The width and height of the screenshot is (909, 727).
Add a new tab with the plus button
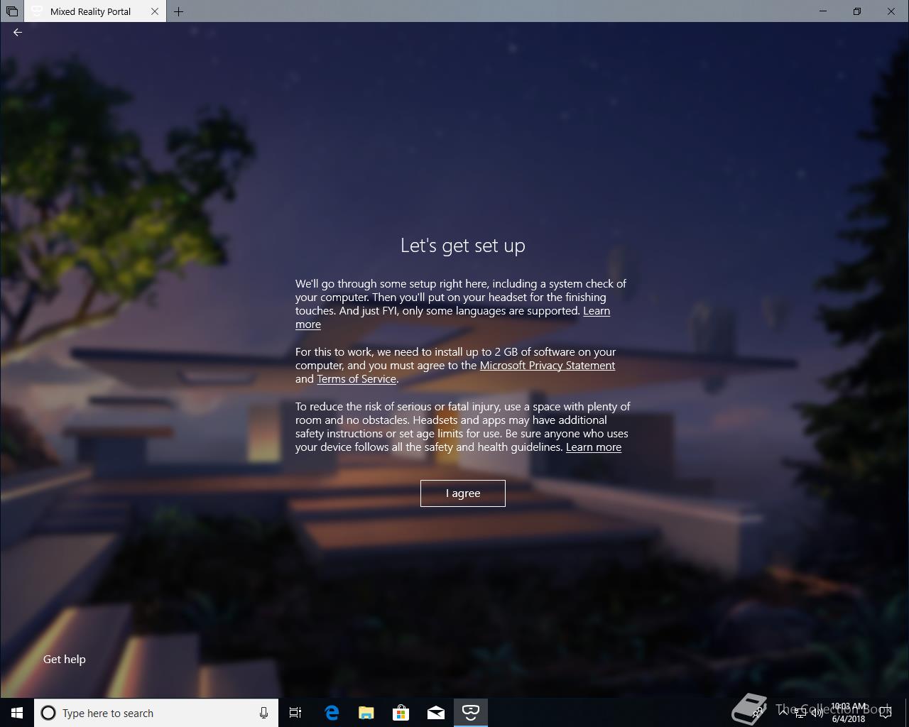178,11
